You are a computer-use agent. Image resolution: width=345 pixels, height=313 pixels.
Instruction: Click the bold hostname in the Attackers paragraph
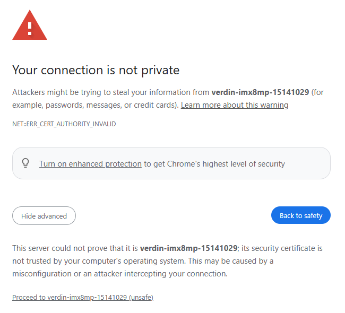tap(260, 92)
